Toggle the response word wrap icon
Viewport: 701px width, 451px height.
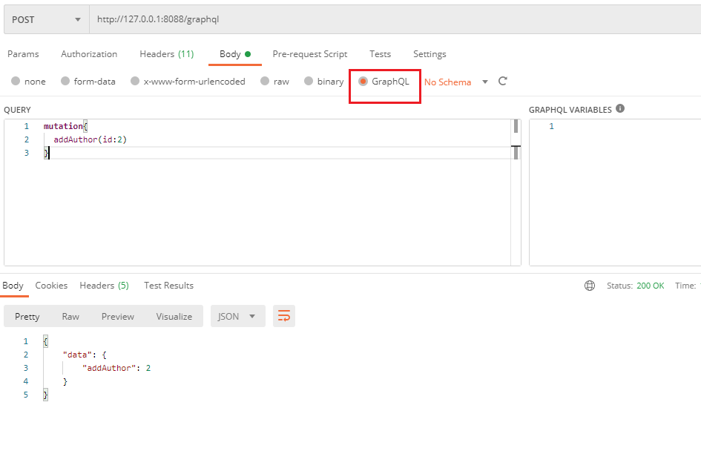(x=284, y=317)
